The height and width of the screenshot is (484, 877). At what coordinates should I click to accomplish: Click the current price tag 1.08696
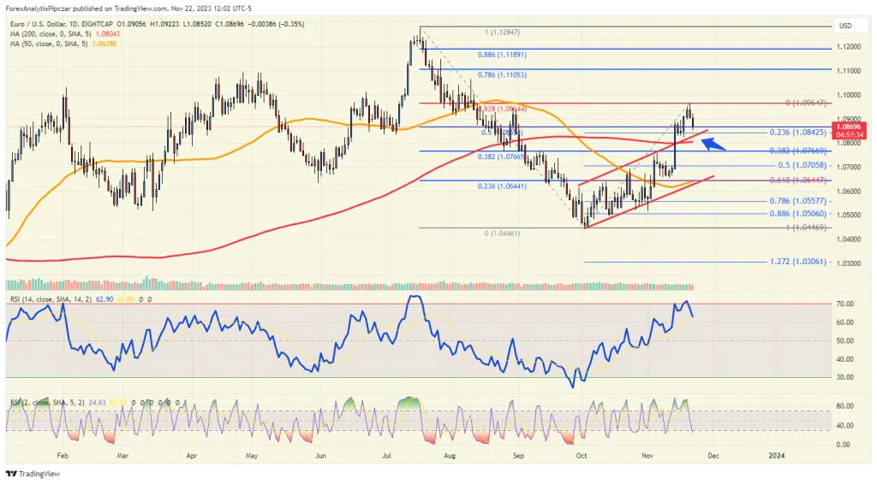pyautogui.click(x=849, y=131)
